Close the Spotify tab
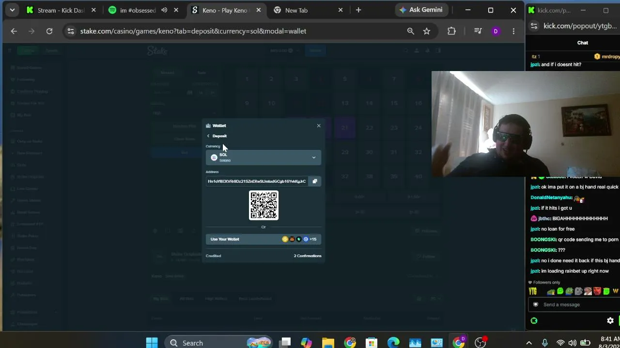The image size is (620, 348). click(x=176, y=10)
